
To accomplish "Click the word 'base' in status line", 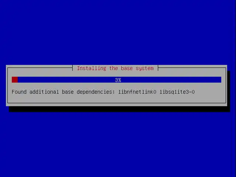I will tap(68, 92).
